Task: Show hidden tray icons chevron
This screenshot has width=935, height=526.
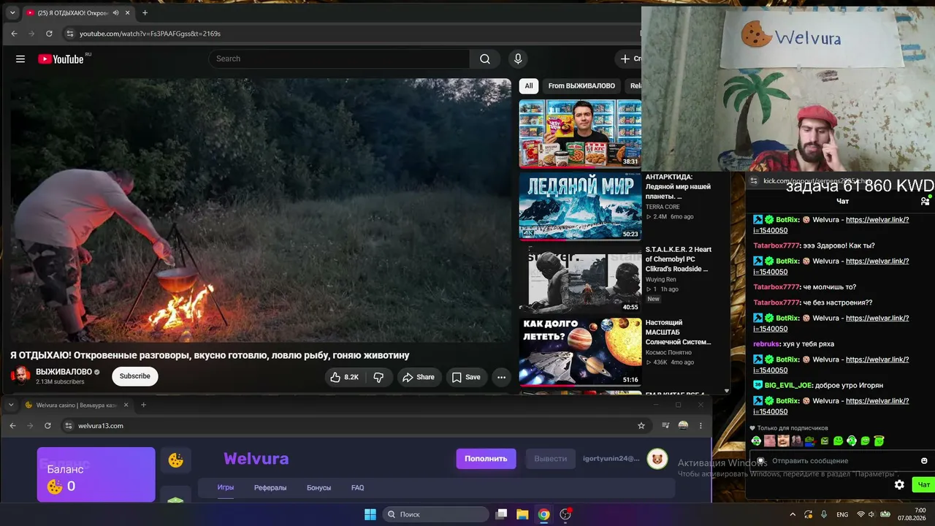Action: coord(793,514)
